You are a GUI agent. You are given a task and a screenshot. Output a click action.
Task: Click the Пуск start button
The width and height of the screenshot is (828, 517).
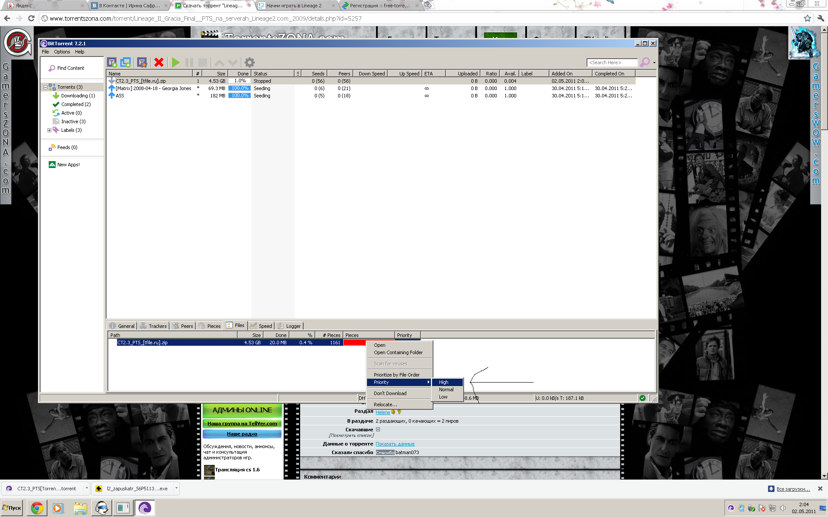pos(12,508)
